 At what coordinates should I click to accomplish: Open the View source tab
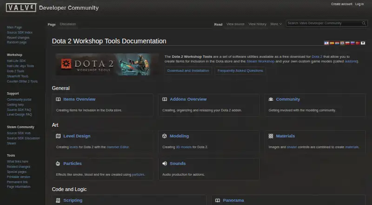[235, 24]
